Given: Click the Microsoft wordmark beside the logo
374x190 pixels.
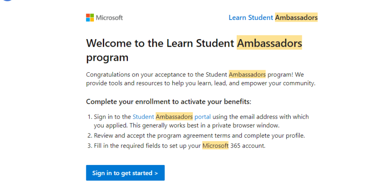Looking at the screenshot, I should tap(109, 18).
